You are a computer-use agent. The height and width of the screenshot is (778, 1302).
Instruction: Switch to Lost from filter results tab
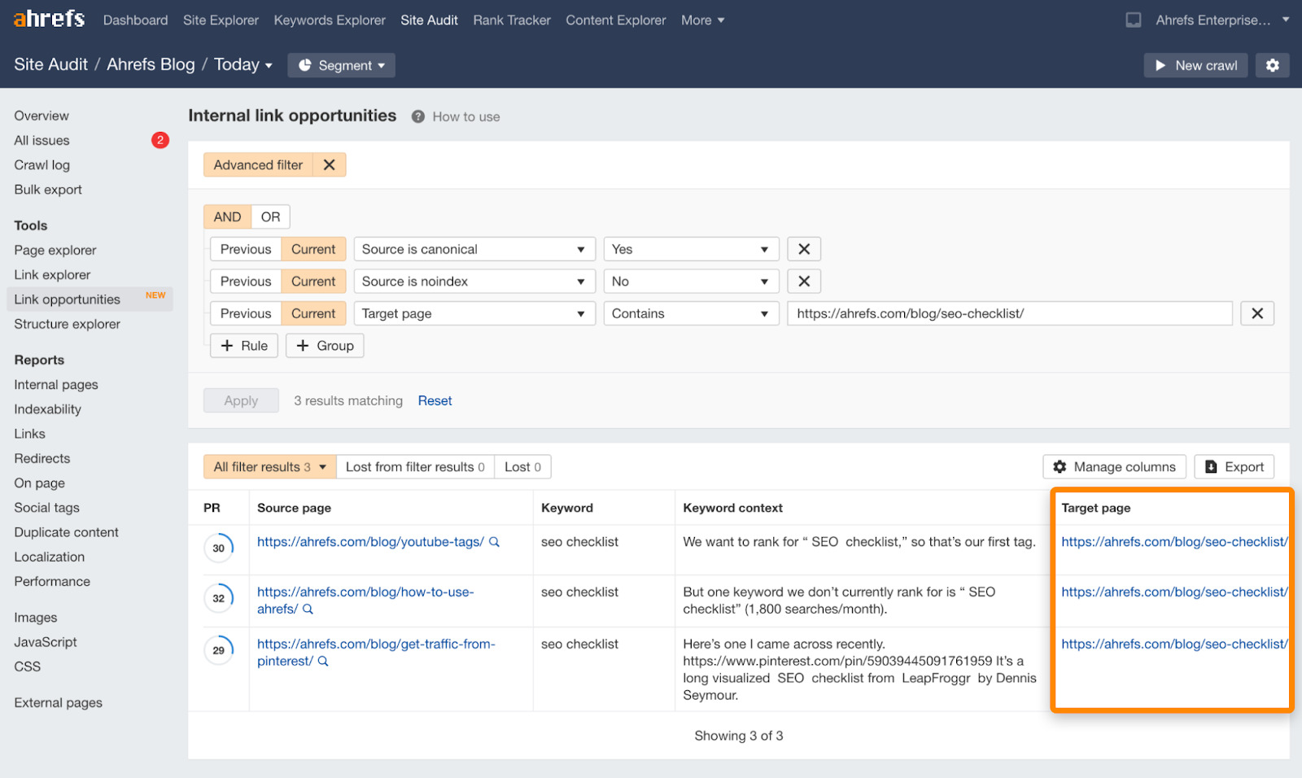[414, 467]
